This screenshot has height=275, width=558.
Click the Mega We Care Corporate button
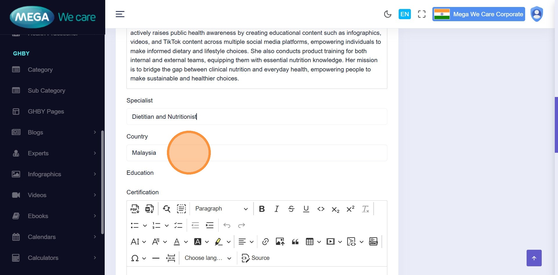479,14
